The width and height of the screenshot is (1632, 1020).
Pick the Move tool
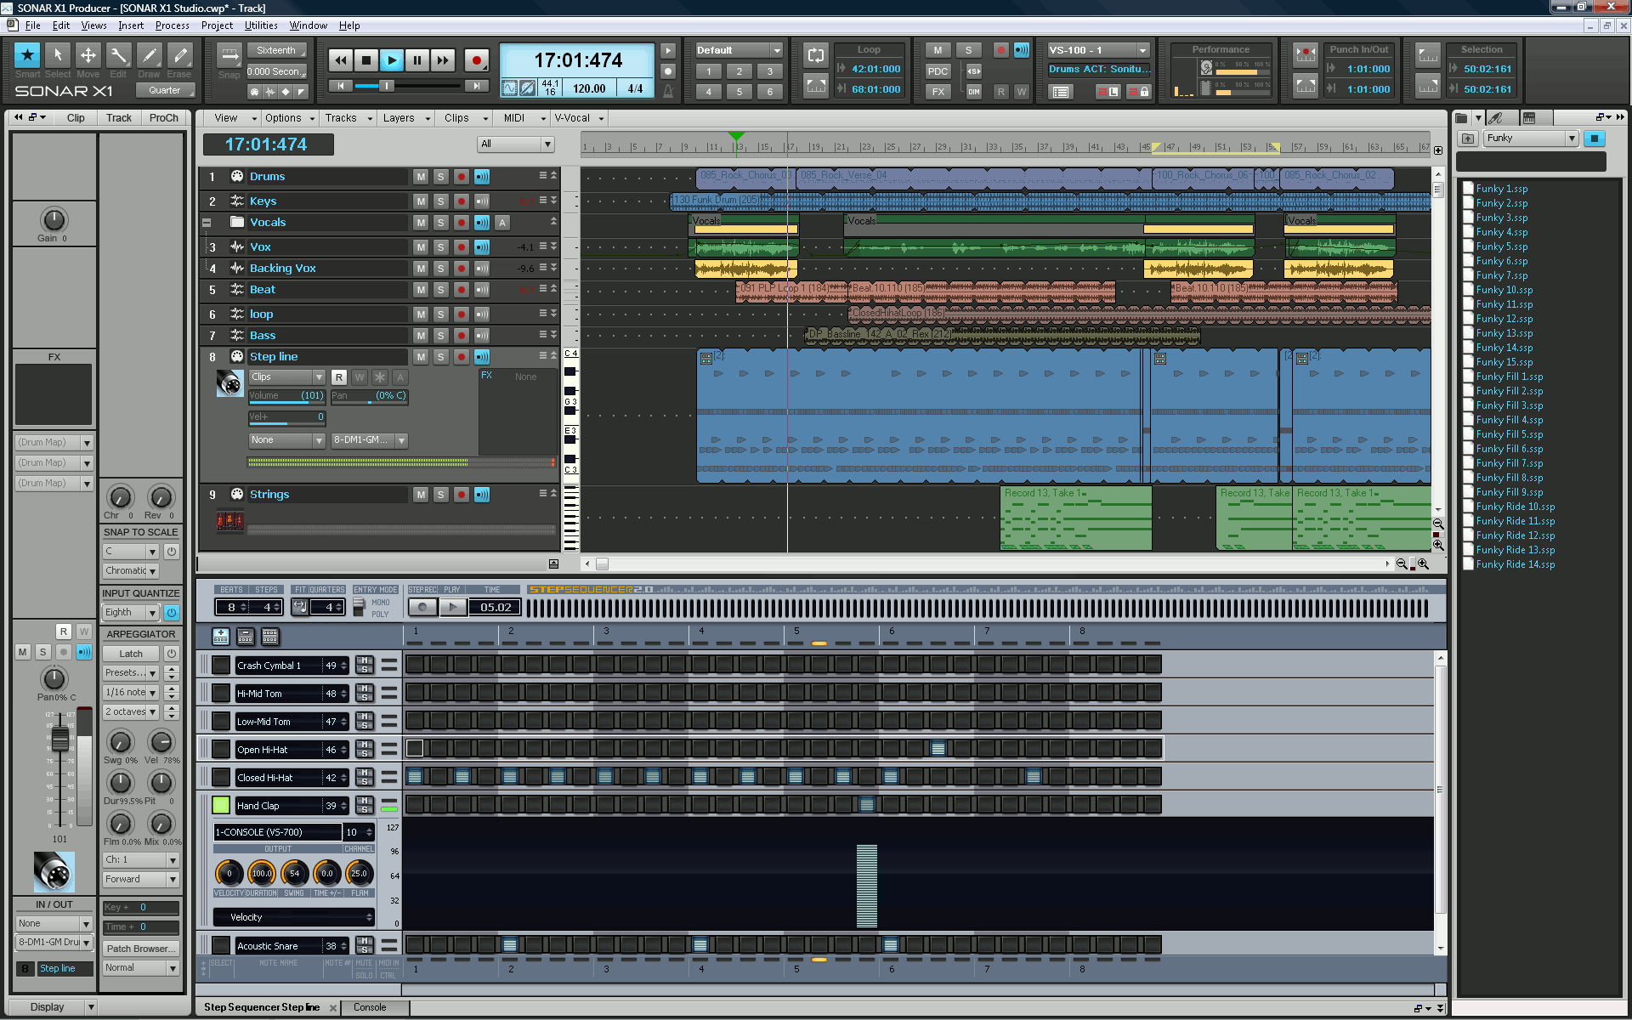[88, 56]
